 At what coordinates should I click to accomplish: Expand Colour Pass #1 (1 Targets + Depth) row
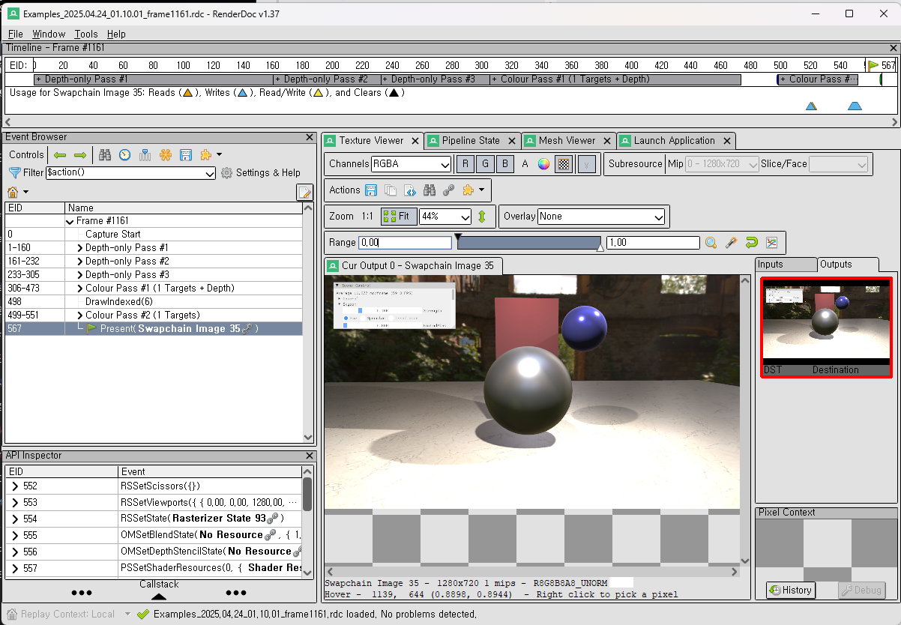click(80, 289)
